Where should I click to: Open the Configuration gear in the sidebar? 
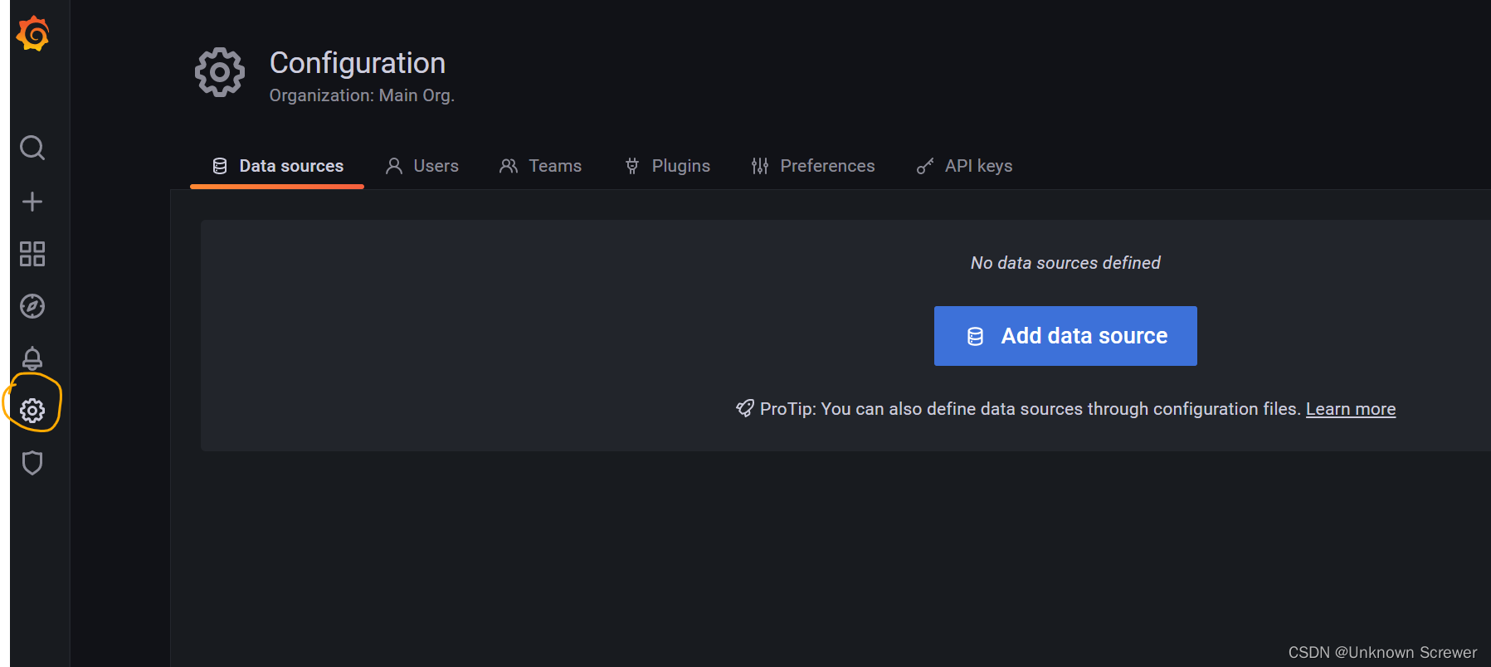tap(32, 410)
